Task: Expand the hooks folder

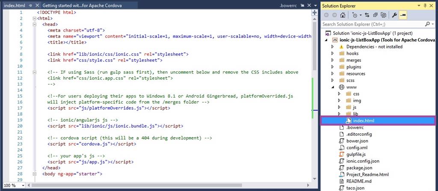Action: [x=332, y=54]
